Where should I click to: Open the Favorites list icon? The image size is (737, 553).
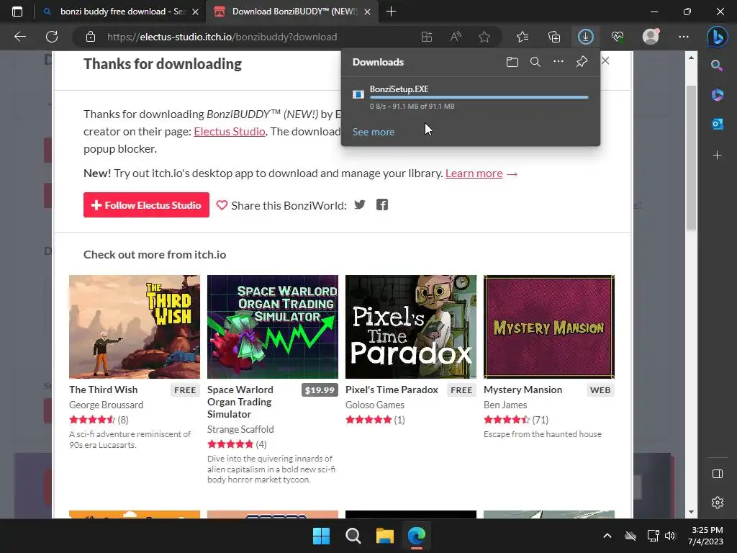point(523,37)
